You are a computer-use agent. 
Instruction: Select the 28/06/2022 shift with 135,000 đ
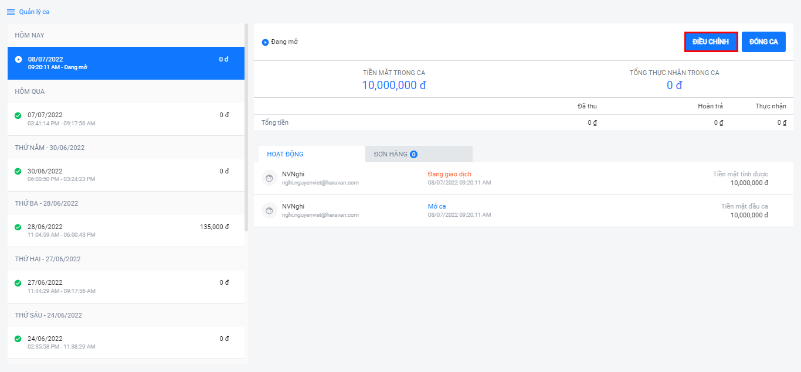click(126, 231)
